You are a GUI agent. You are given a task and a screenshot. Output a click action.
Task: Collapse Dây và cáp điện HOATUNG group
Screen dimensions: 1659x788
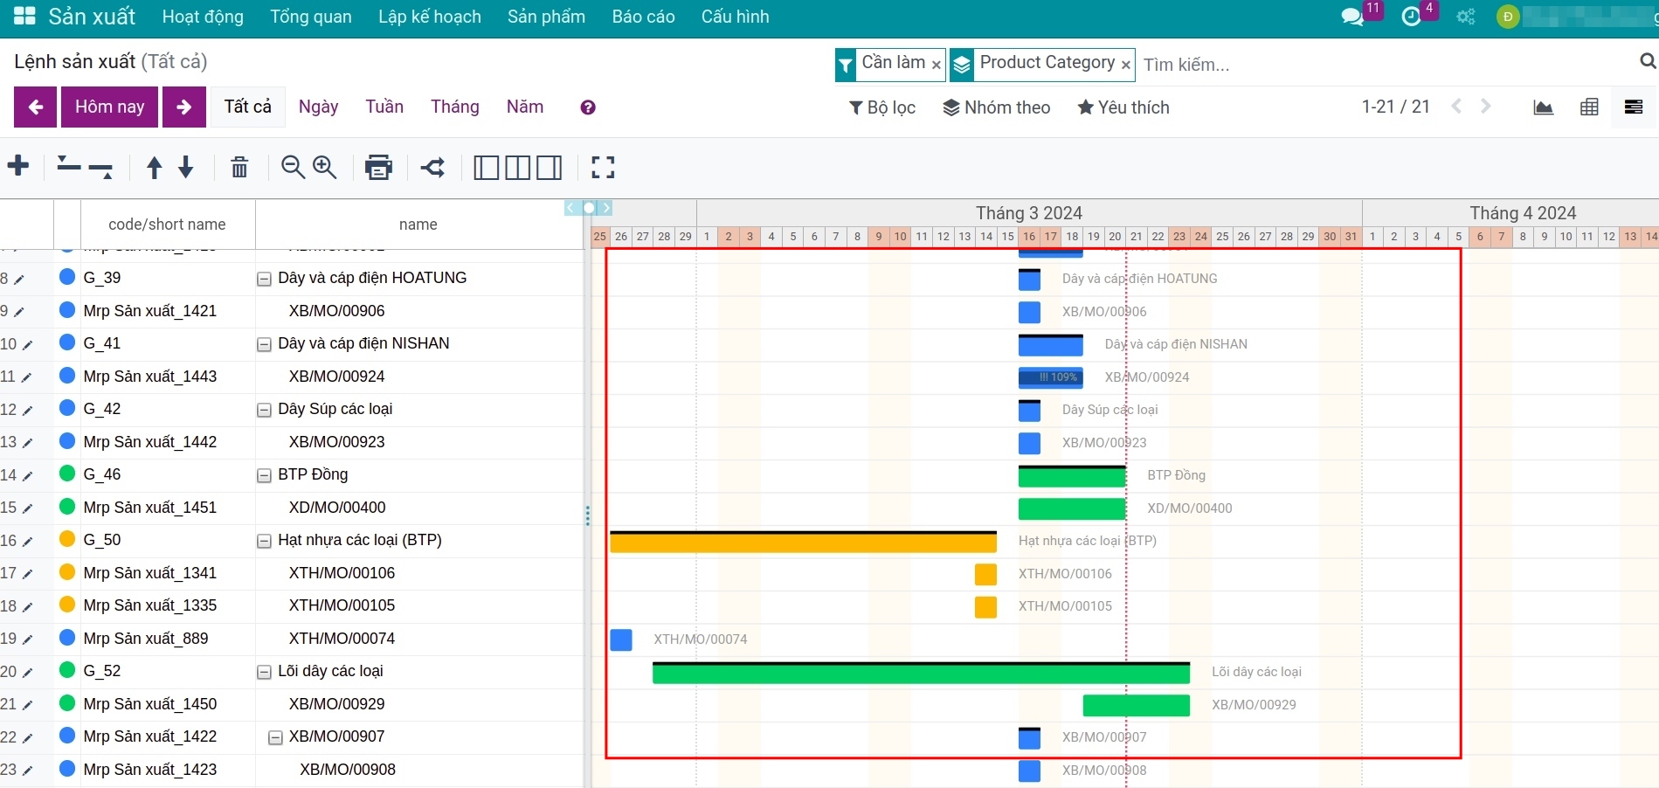click(x=264, y=280)
